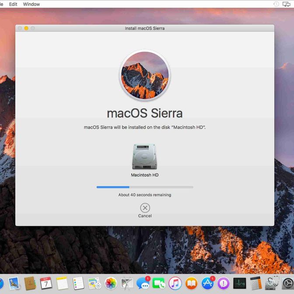Open Disk Utility in the Dock
The width and height of the screenshot is (294, 294).
(x=272, y=283)
